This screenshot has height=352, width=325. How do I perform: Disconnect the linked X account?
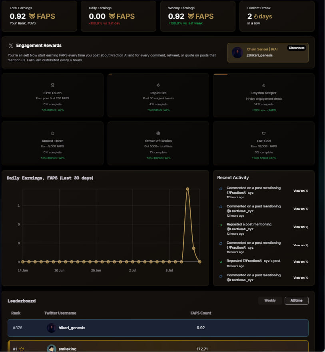tap(297, 48)
